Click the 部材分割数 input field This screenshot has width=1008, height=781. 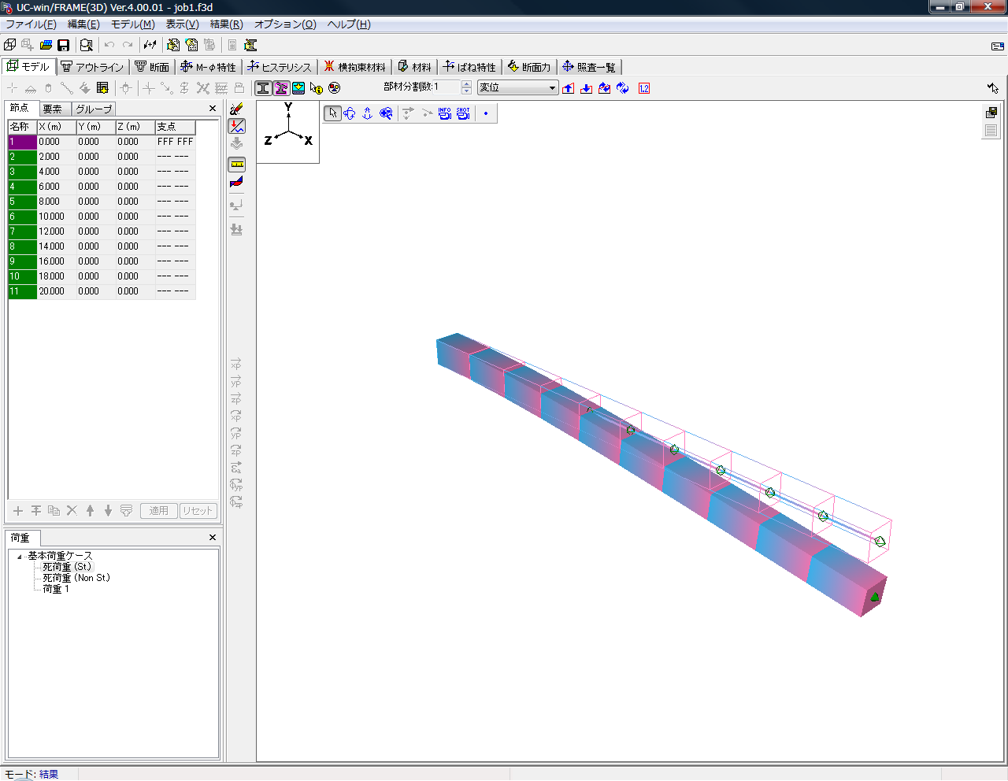tap(447, 87)
